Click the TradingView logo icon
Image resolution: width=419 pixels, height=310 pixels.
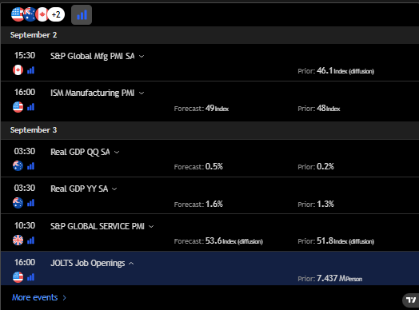click(411, 300)
